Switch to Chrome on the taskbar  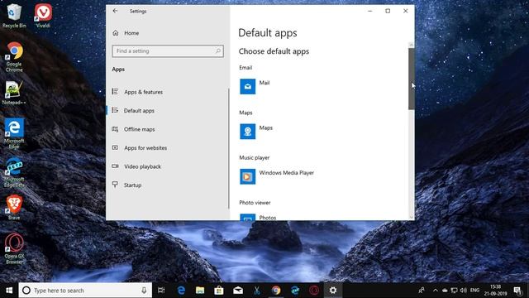[x=276, y=291]
